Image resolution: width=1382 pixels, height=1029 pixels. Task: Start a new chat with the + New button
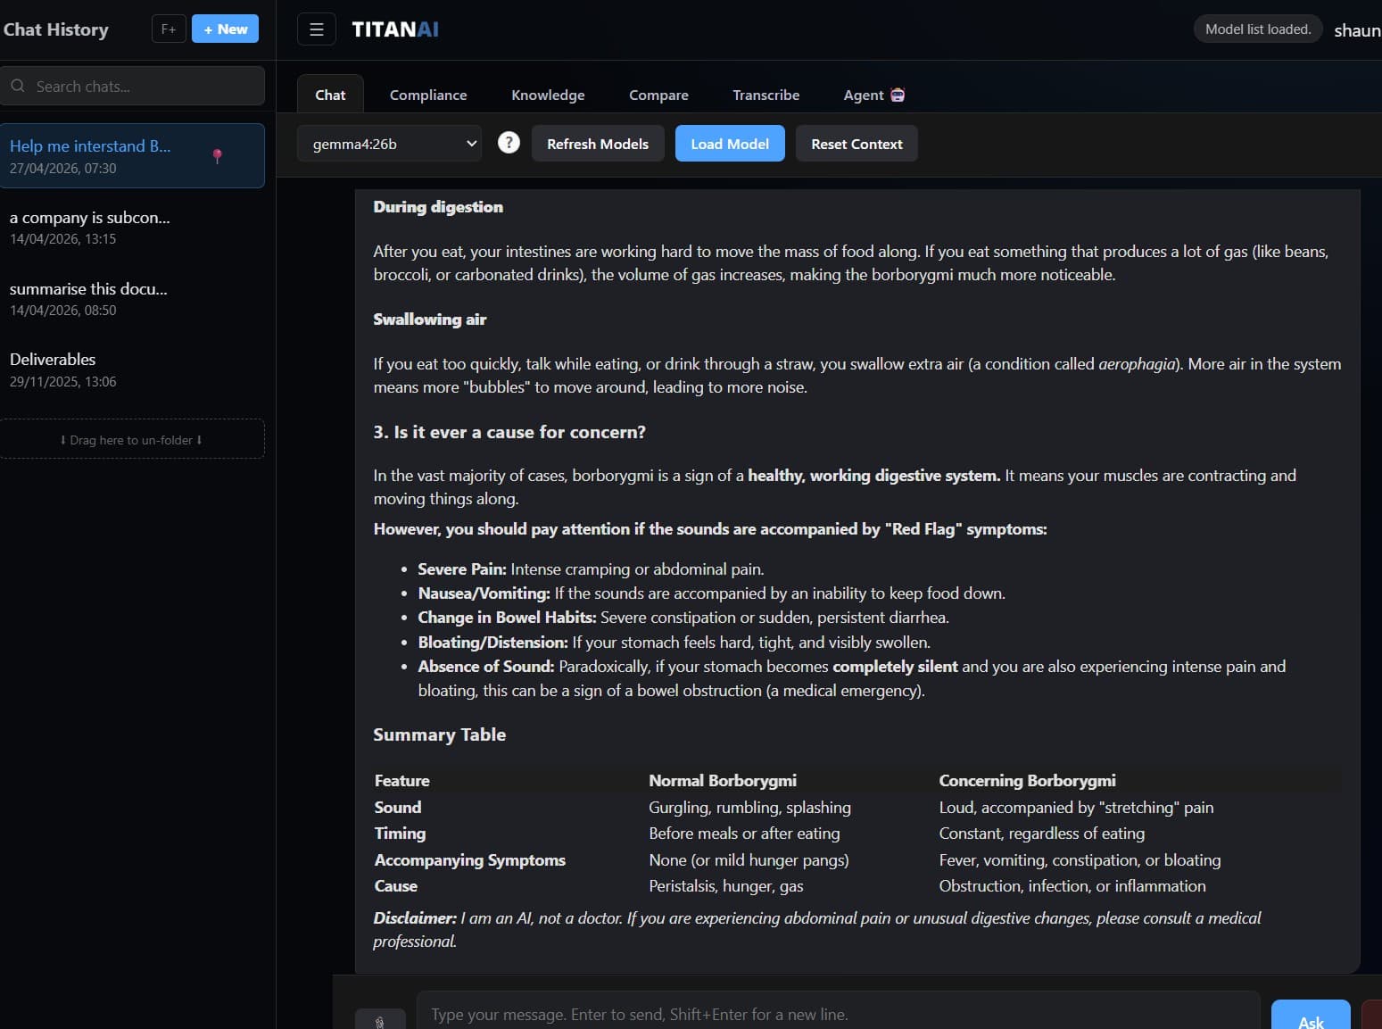point(225,29)
